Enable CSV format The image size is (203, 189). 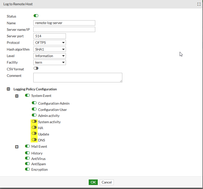pyautogui.click(x=36, y=68)
